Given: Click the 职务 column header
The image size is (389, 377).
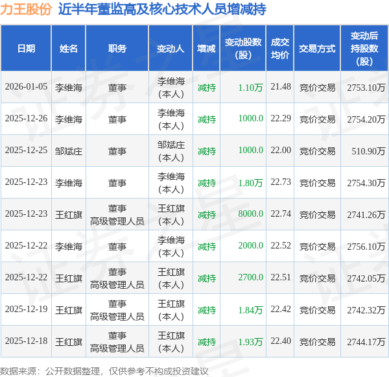Looking at the screenshot, I should coord(117,49).
